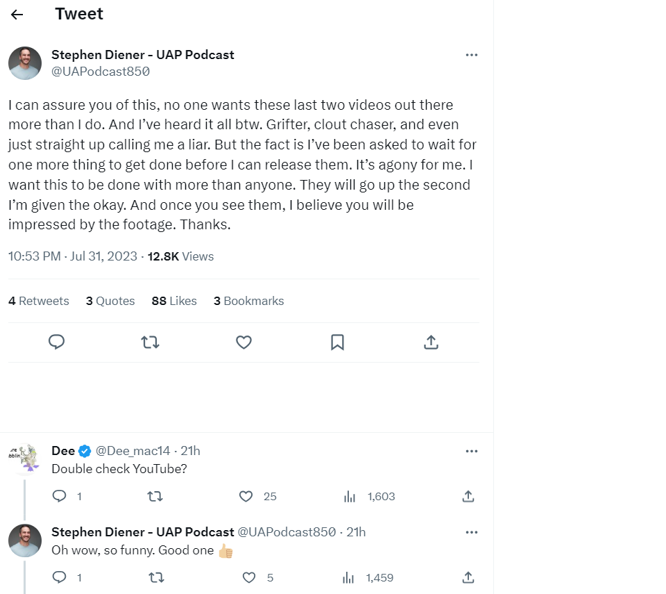Screen dimensions: 666x594
Task: Bookmark the main tweet
Action: tap(337, 342)
